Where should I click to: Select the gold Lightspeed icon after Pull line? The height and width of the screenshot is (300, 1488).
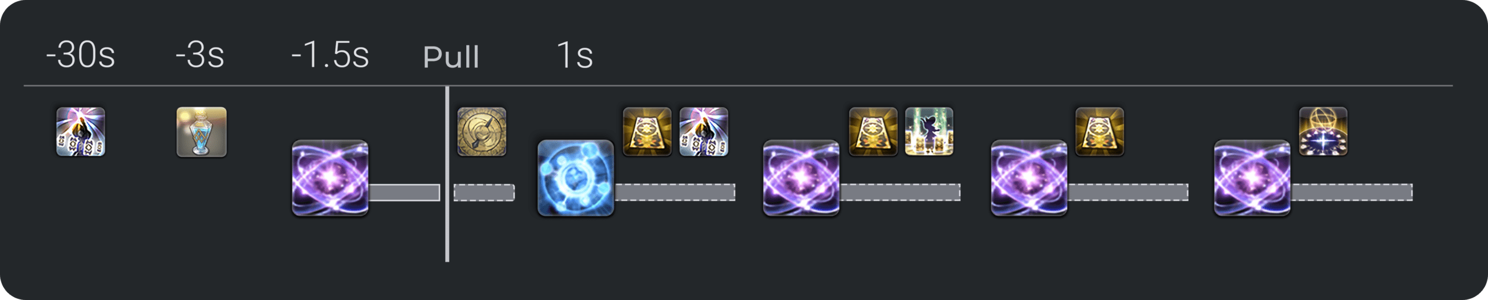click(482, 132)
